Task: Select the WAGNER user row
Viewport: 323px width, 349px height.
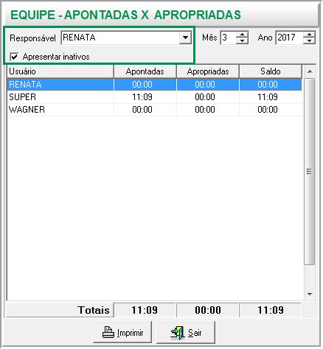Action: (154, 110)
